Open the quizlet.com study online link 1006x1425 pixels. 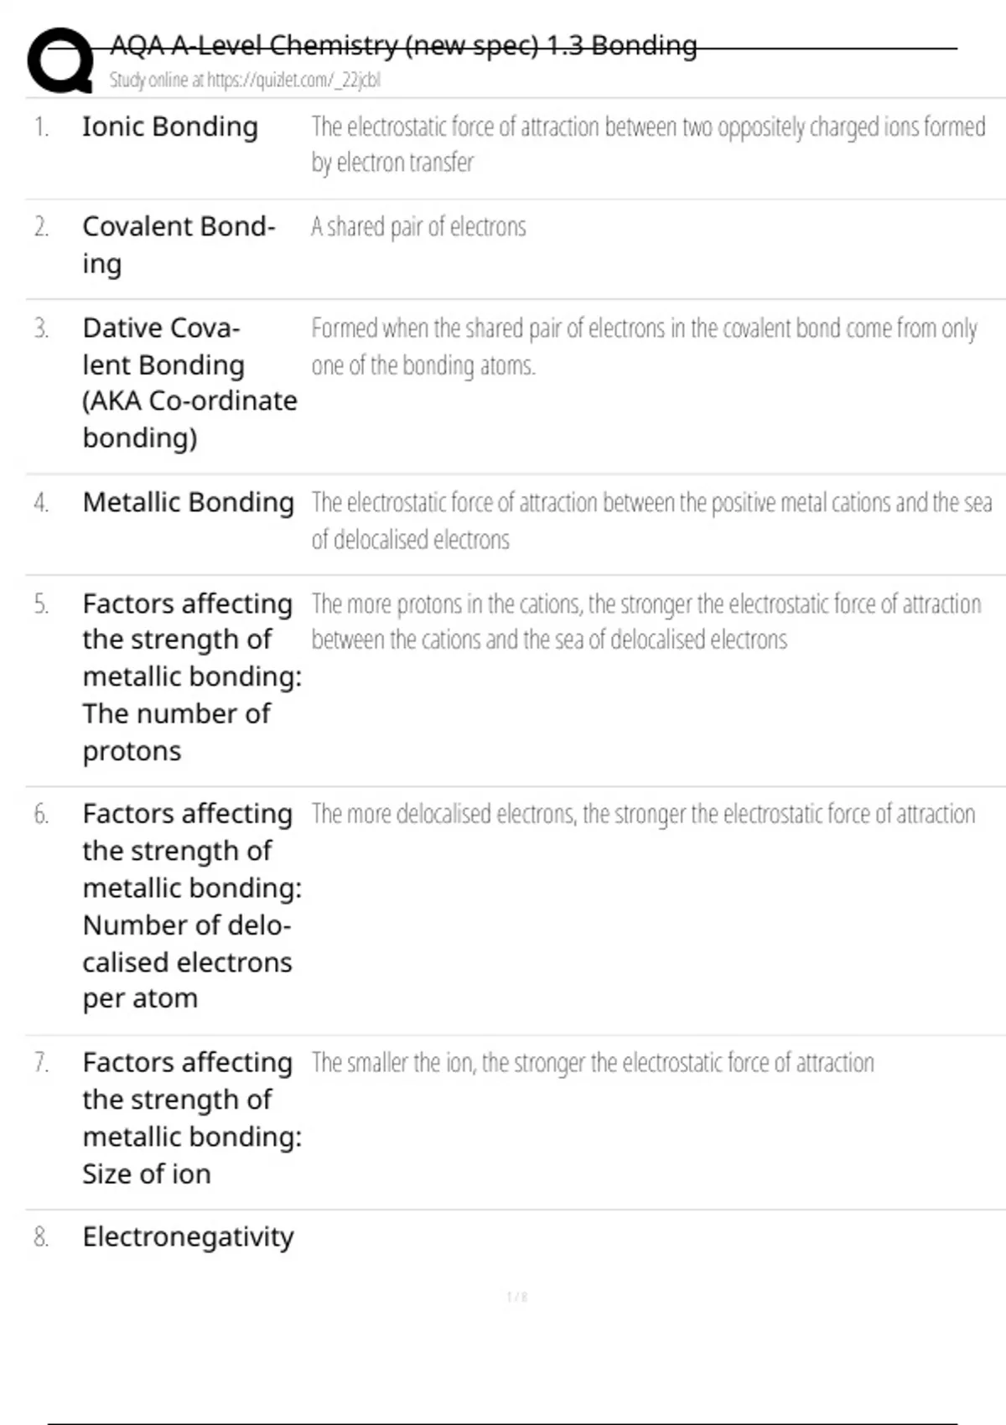click(x=245, y=80)
